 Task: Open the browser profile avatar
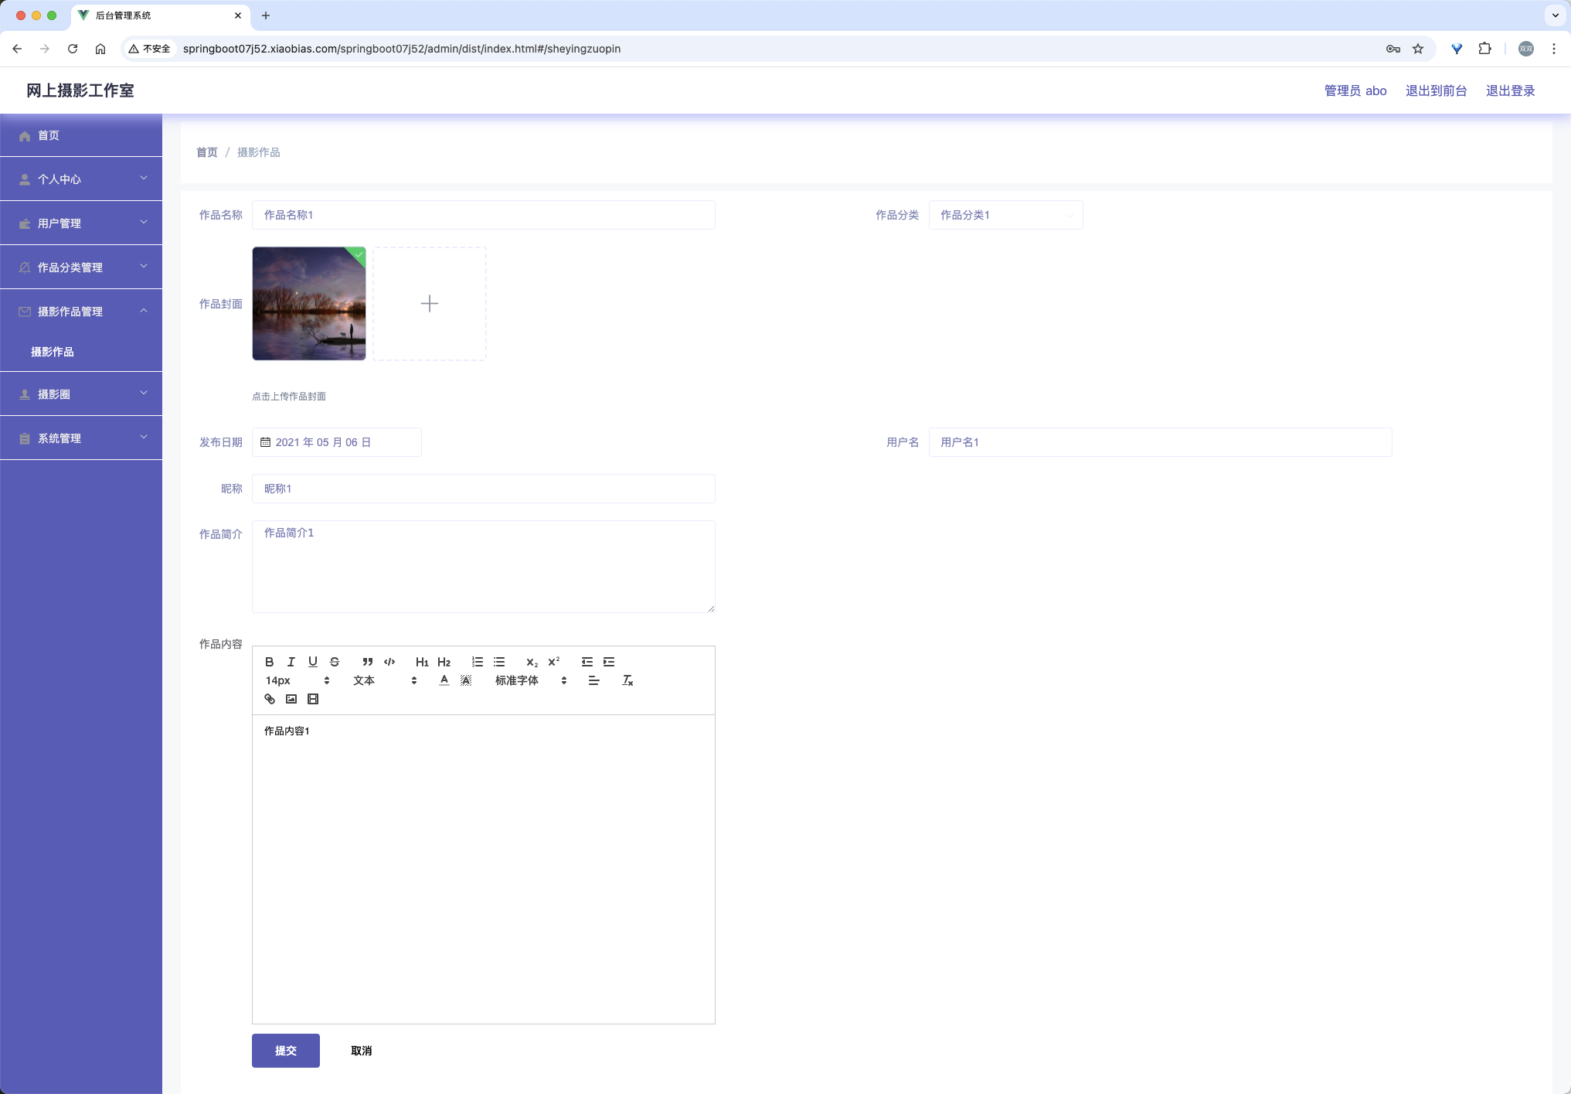1526,49
